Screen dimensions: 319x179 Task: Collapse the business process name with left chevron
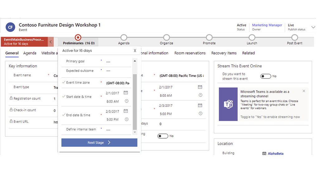(x=51, y=42)
